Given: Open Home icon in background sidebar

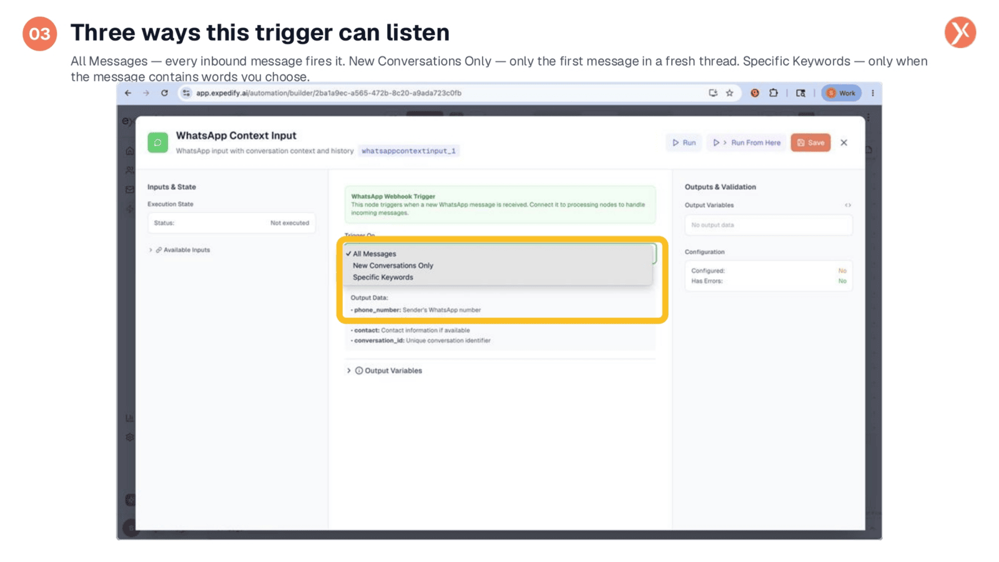Looking at the screenshot, I should pyautogui.click(x=130, y=150).
